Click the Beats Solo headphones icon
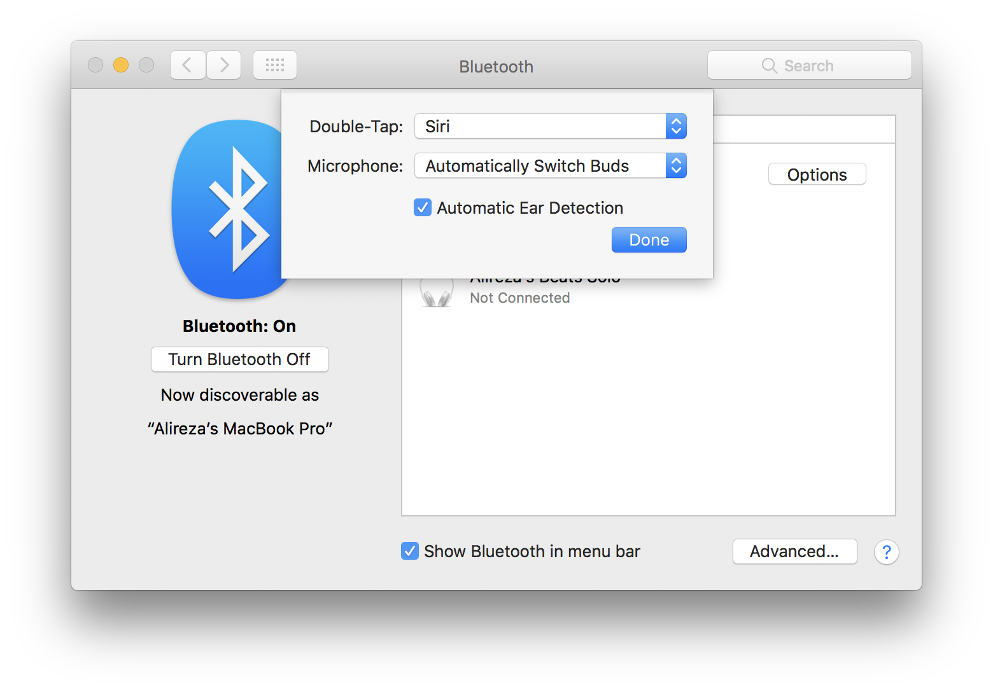Image resolution: width=993 pixels, height=692 pixels. [x=437, y=292]
